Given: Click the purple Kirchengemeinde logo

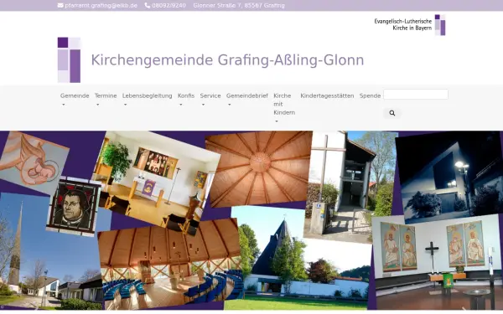Looking at the screenshot, I should pos(69,60).
